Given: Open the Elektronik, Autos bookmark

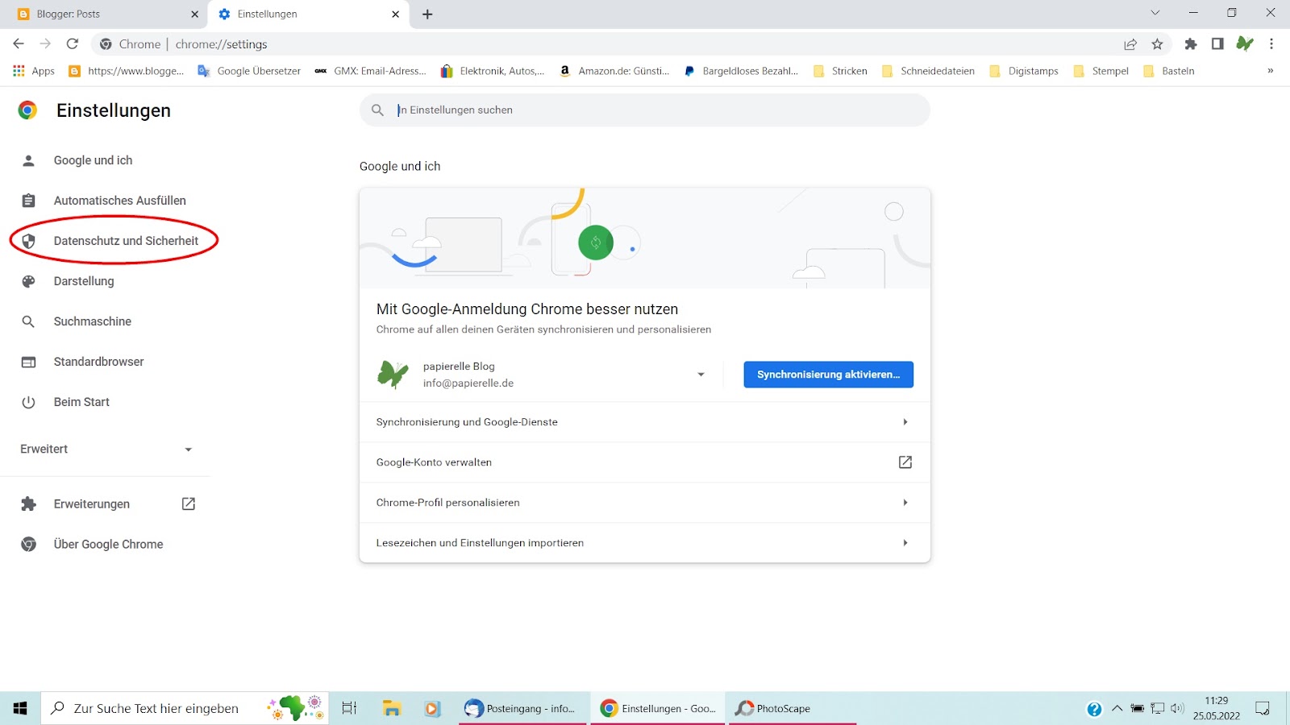Looking at the screenshot, I should pyautogui.click(x=492, y=71).
